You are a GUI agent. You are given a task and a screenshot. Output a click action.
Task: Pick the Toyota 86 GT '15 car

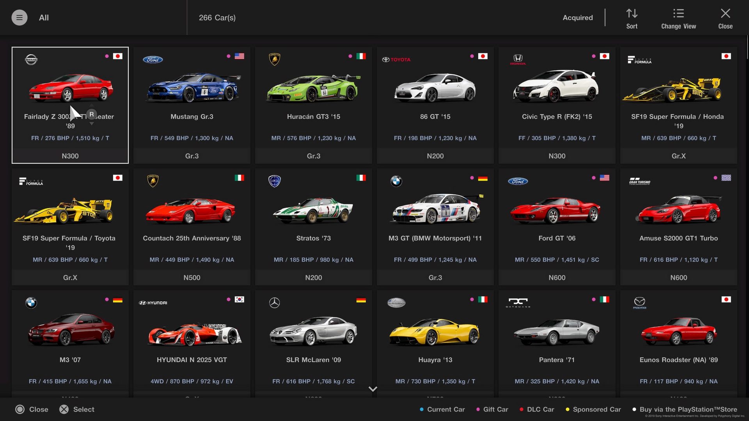tap(435, 88)
